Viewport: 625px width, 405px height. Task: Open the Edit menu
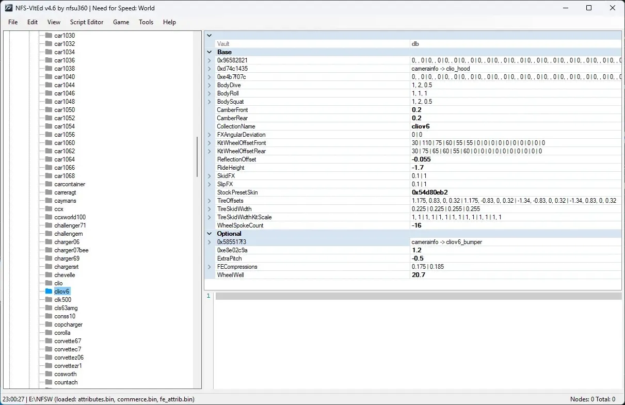pos(33,22)
